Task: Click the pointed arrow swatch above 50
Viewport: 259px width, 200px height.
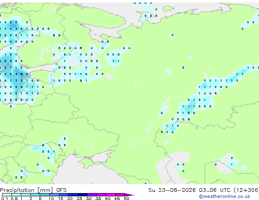Action: (129, 195)
